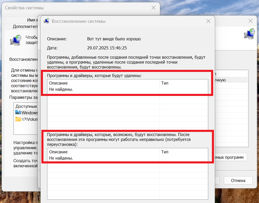Close the System Properties window
Image resolution: width=259 pixels, height=203 pixels.
153,8
